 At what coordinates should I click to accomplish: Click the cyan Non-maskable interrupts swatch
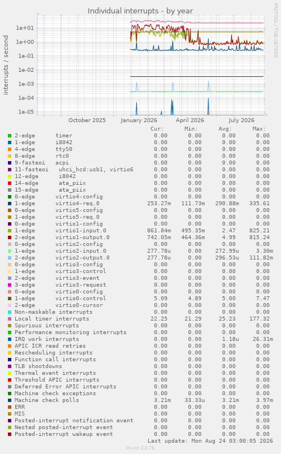tap(10, 313)
